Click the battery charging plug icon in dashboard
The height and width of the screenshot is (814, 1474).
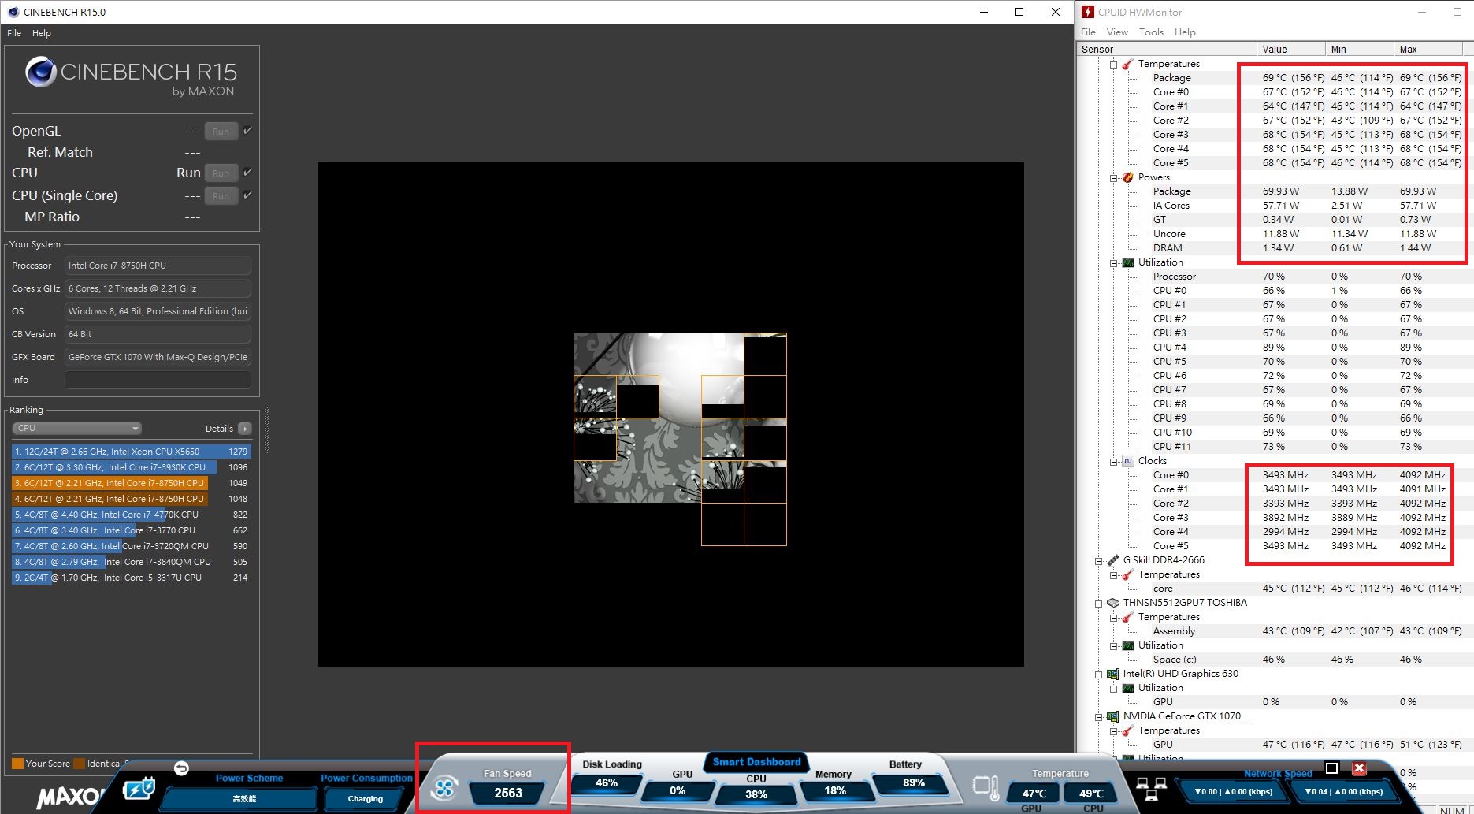click(x=140, y=789)
